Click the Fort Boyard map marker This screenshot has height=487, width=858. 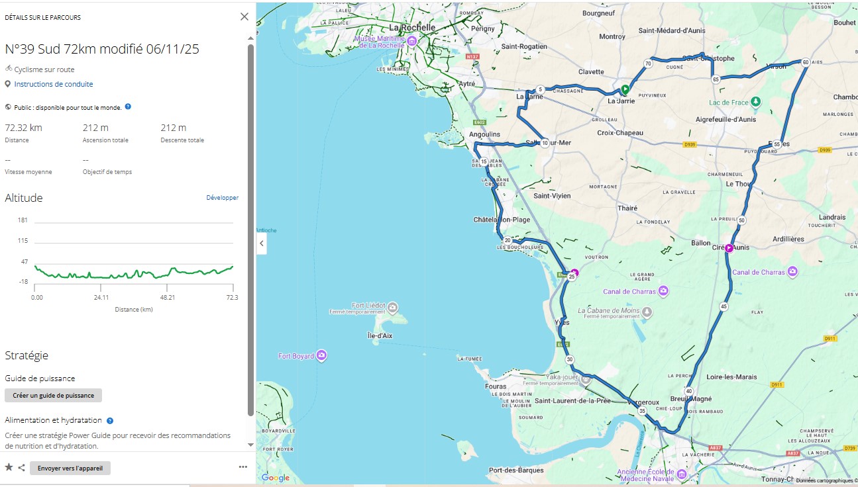point(321,355)
